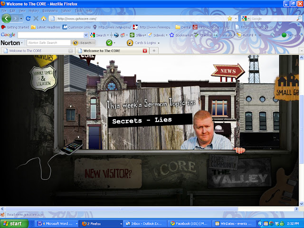The image size is (304, 228).
Task: Switch to Microsoft Word taskbar group
Action: click(57, 224)
